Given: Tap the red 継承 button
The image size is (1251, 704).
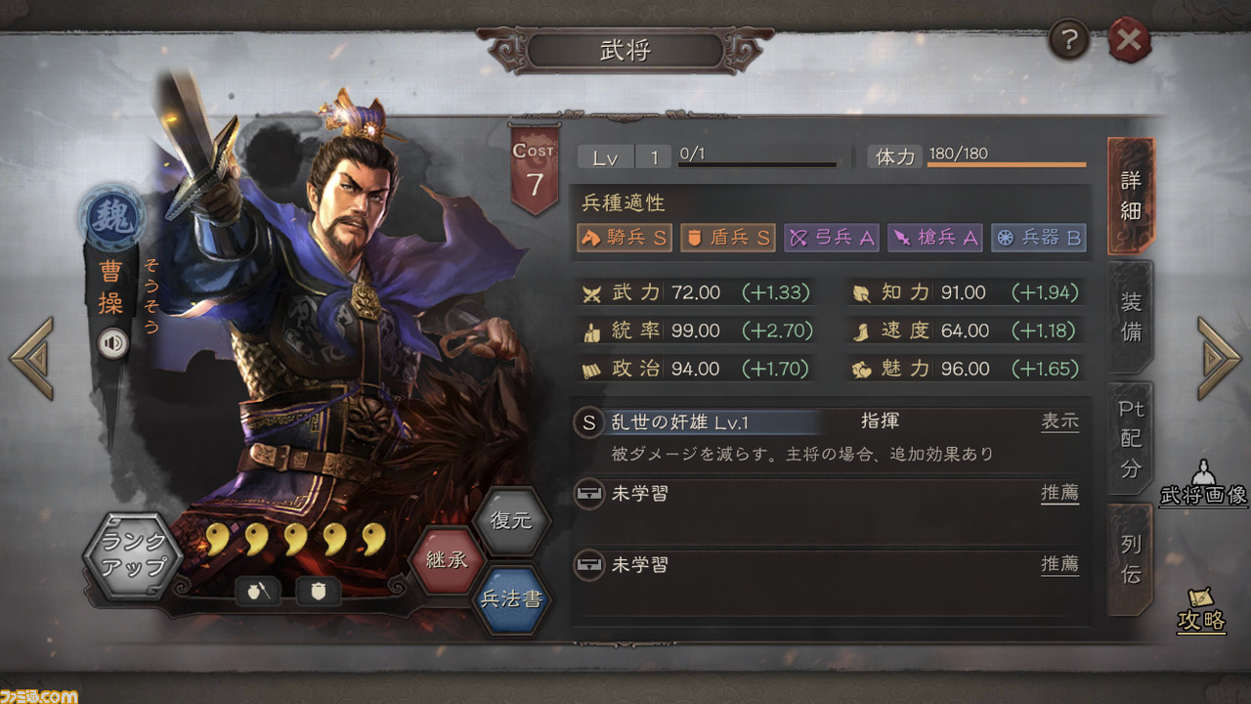Looking at the screenshot, I should point(446,560).
